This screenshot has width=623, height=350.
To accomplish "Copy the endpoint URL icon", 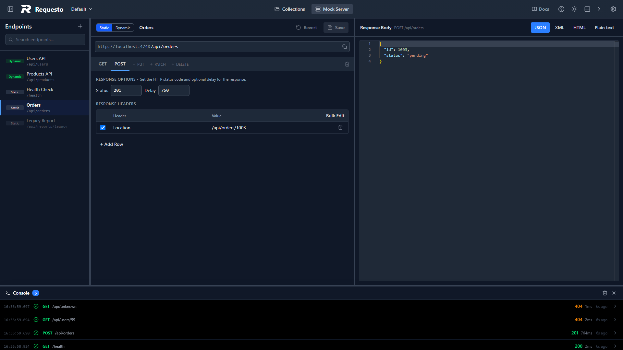I will point(344,47).
